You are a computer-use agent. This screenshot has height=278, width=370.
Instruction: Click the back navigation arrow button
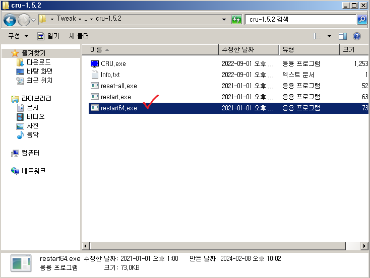[10, 19]
